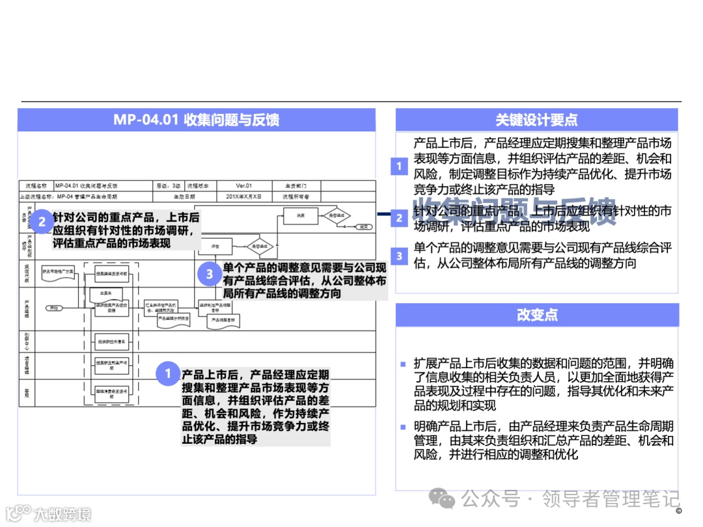Click the decision diamond right of '决策' box
703x527 pixels.
tap(337, 215)
